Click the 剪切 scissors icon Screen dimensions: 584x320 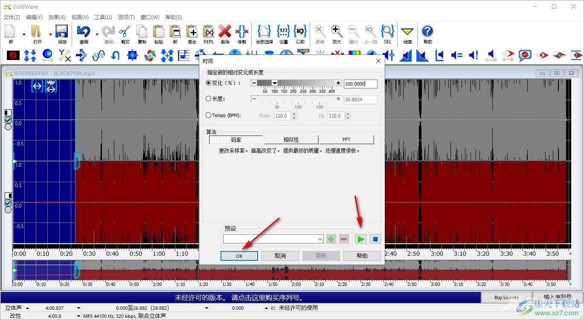point(125,31)
